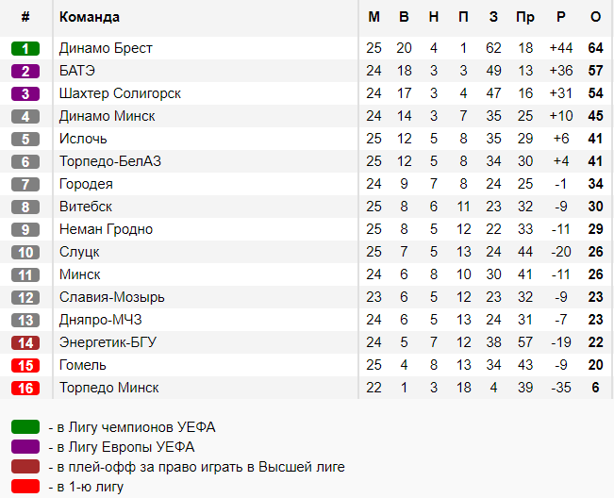Screen dimensions: 614x498
Task: Click the Команда column header
Action: tap(89, 17)
